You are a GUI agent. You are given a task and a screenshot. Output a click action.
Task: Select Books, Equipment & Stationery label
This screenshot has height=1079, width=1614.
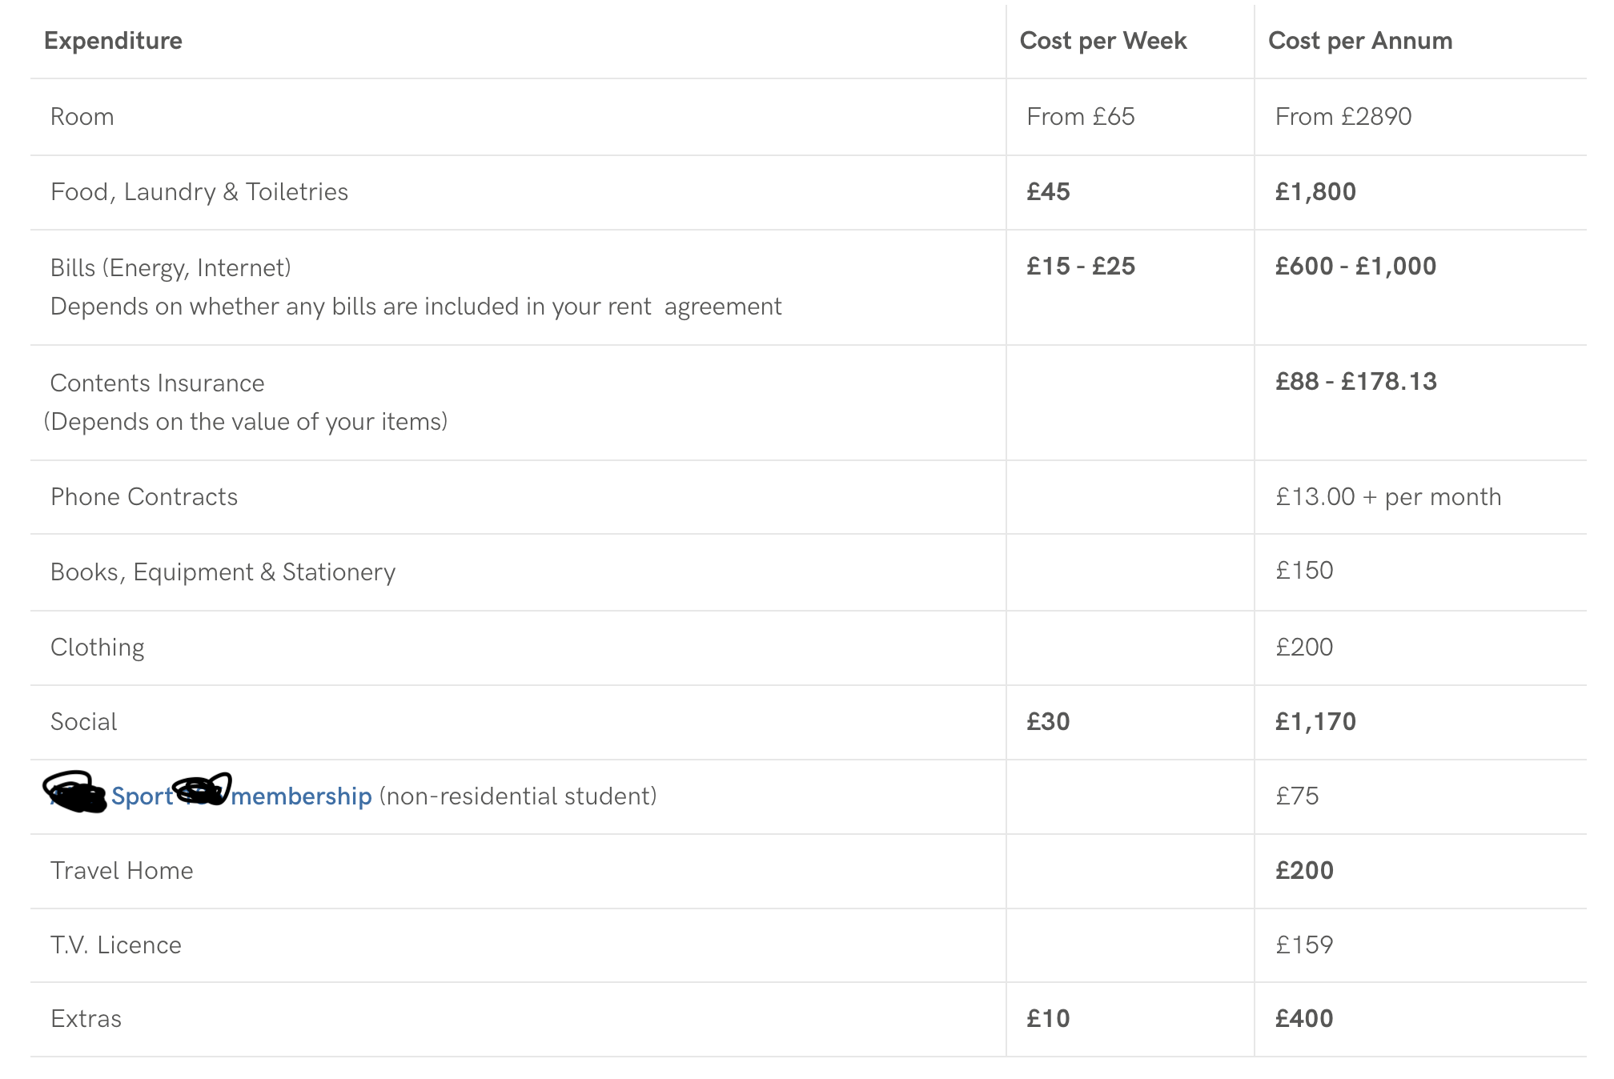(223, 572)
